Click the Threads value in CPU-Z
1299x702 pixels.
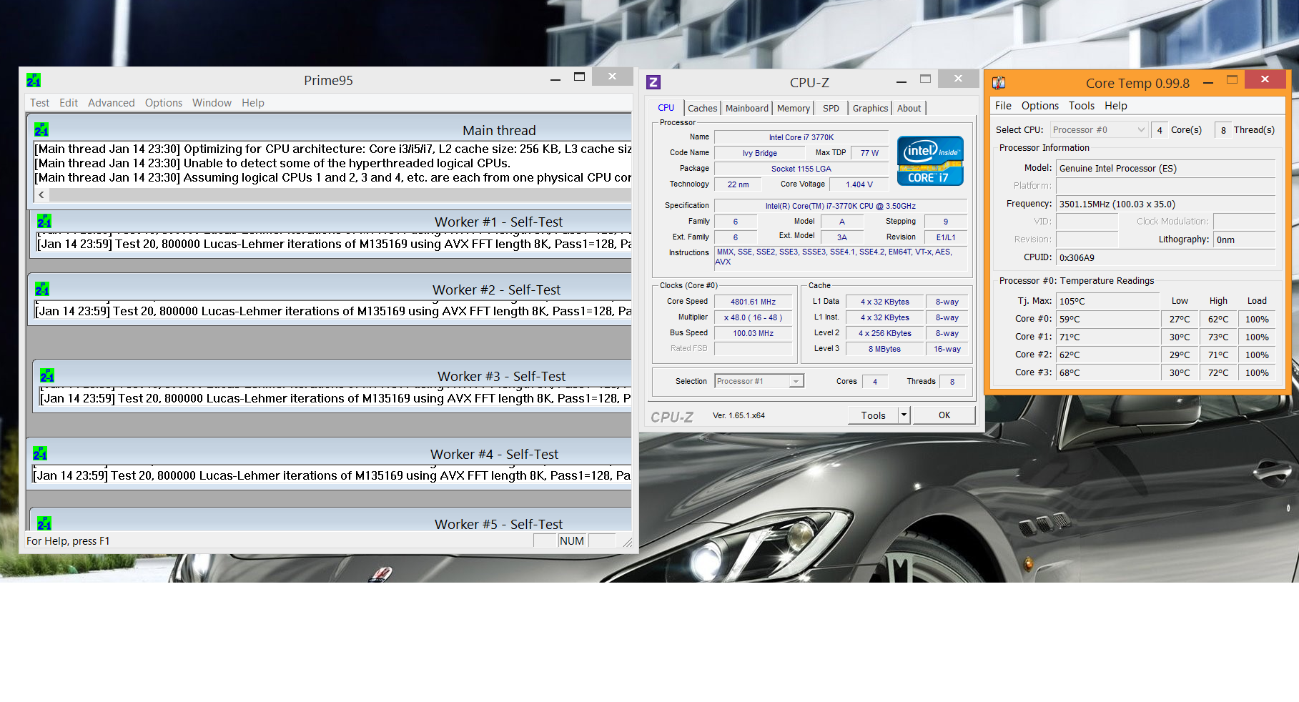(x=952, y=382)
